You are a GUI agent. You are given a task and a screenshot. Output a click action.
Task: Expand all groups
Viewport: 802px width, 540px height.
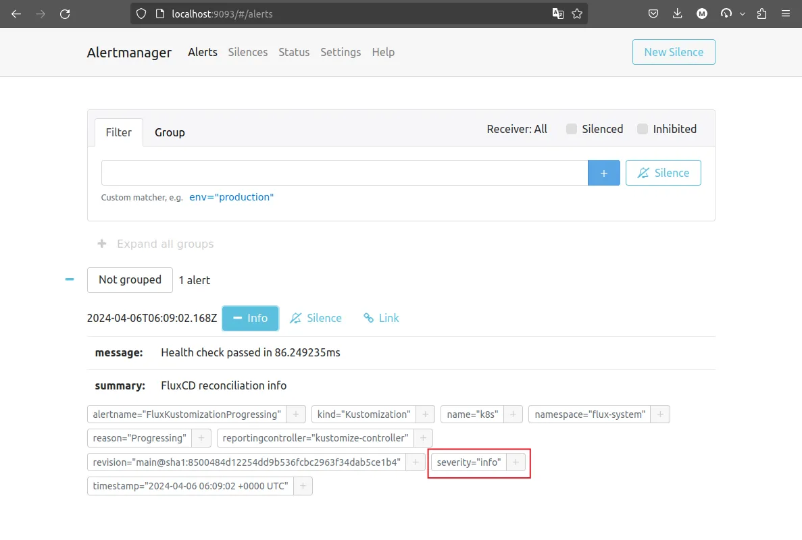coord(156,244)
